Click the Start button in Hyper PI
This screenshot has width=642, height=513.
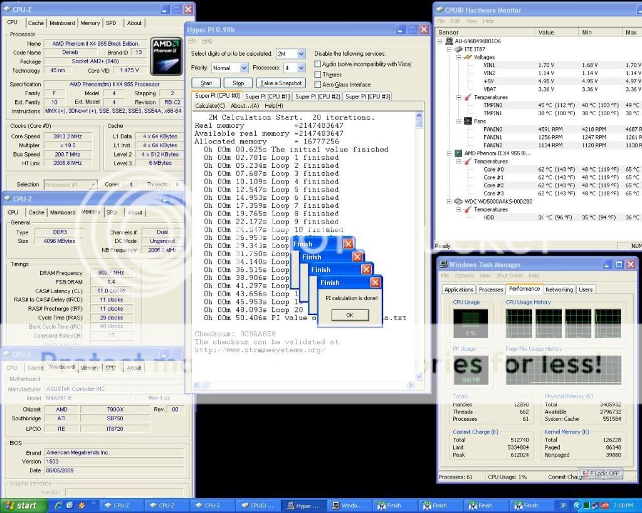click(206, 83)
